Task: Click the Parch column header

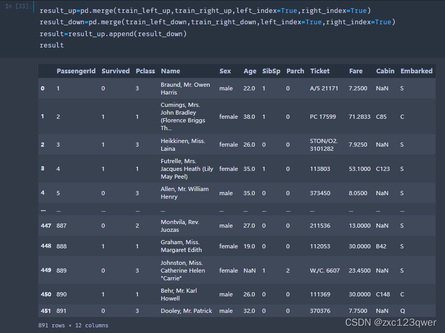Action: [295, 71]
